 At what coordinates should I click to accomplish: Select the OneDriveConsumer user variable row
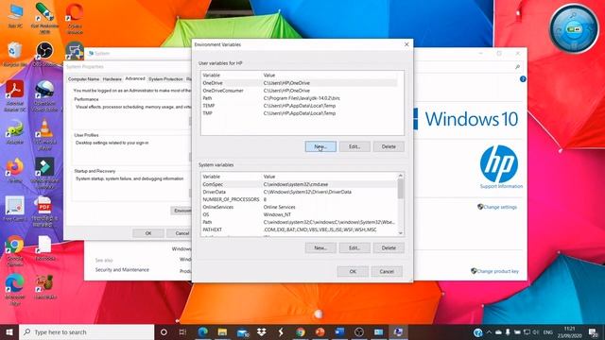point(299,91)
